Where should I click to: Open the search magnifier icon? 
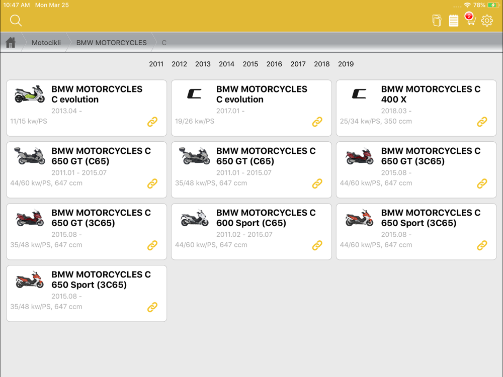tap(16, 21)
